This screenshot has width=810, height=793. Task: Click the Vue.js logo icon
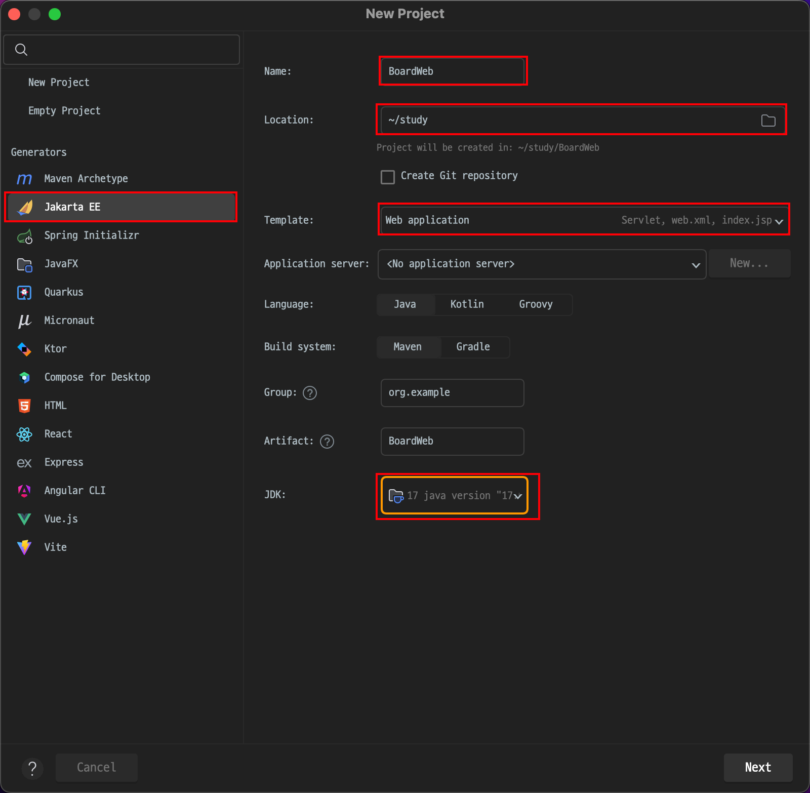click(24, 519)
